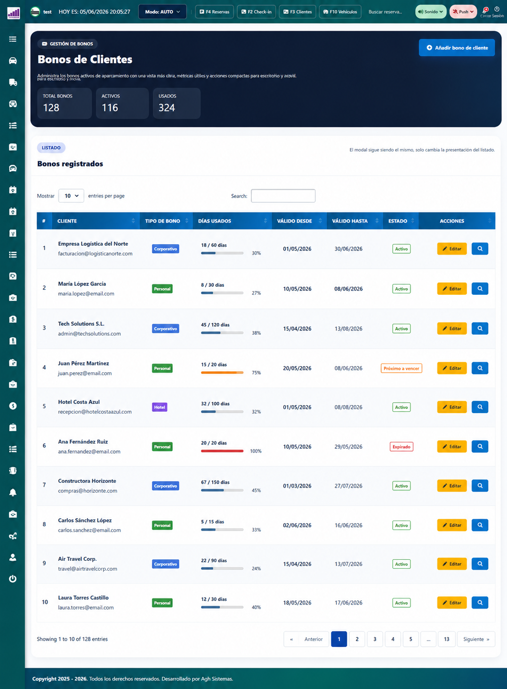The image size is (507, 689).
Task: Focus the table Search input field
Action: [x=283, y=196]
